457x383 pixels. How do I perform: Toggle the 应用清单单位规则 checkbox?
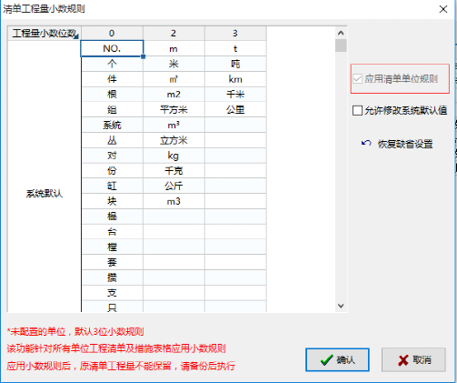[x=357, y=79]
